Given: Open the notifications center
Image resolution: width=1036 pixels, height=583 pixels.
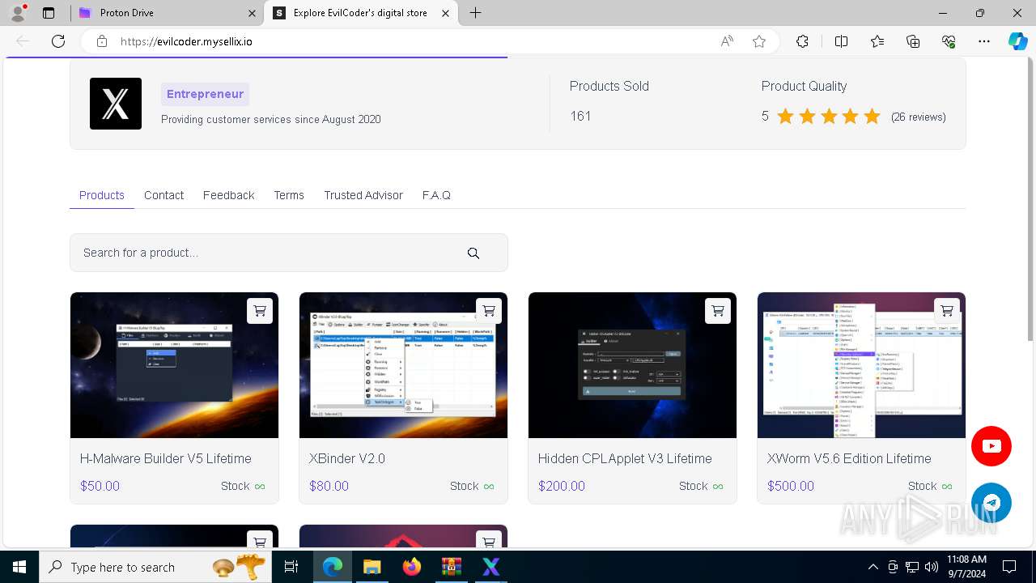Looking at the screenshot, I should [1009, 567].
